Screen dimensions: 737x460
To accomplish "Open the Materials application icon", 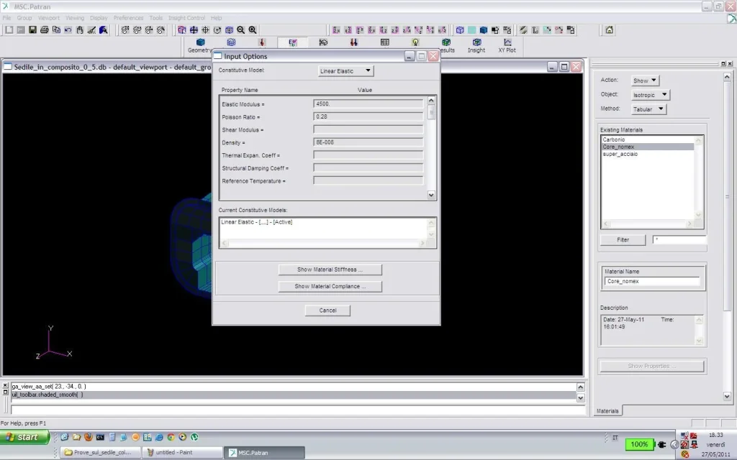I will [x=292, y=43].
